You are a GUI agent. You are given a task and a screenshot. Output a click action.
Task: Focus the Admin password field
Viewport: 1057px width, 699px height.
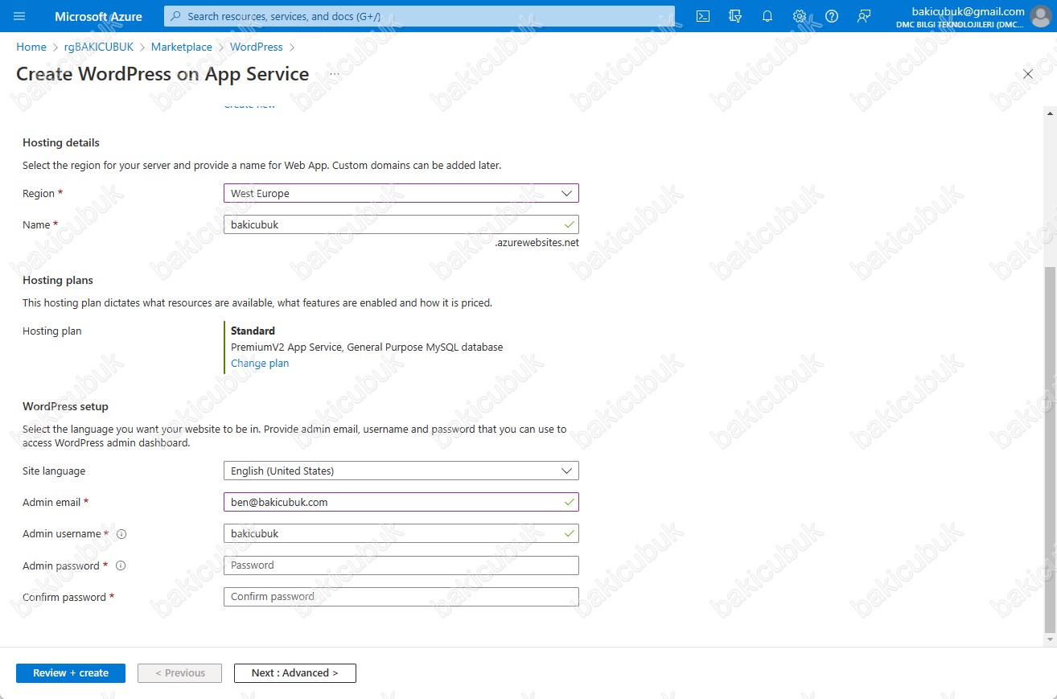pos(401,565)
